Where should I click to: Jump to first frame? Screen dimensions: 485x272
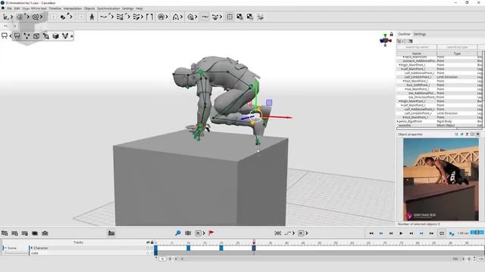(371, 233)
